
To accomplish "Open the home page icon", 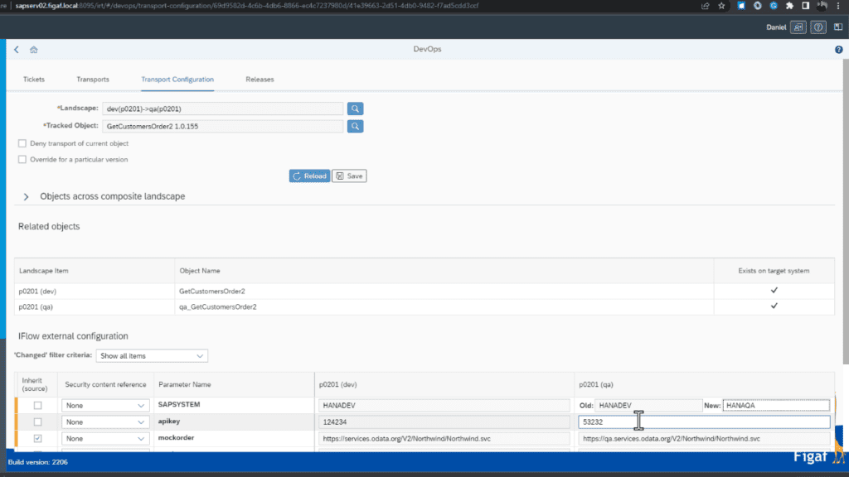I will pyautogui.click(x=33, y=49).
